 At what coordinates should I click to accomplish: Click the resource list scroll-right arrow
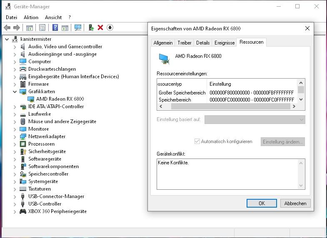click(x=294, y=107)
